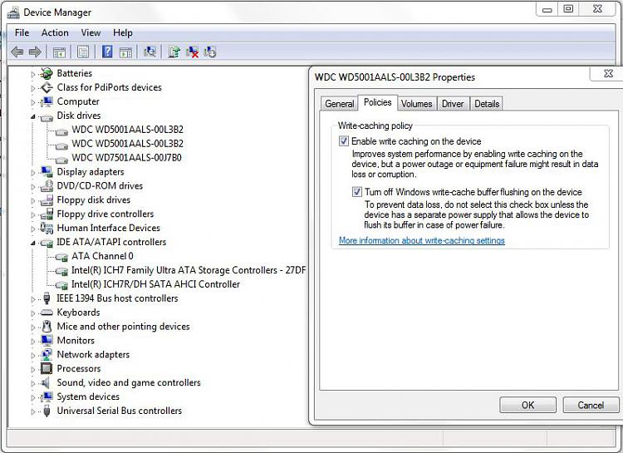This screenshot has height=453, width=623.
Task: Open the File menu
Action: point(22,32)
